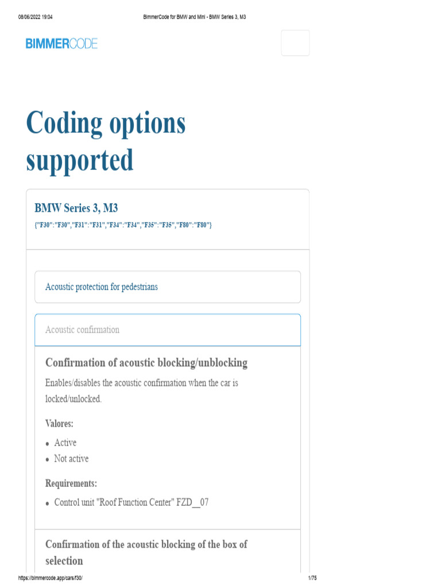Click the 08/06/2022 19:04 date stamp
Screen dimensions: 441x588
pyautogui.click(x=36, y=17)
